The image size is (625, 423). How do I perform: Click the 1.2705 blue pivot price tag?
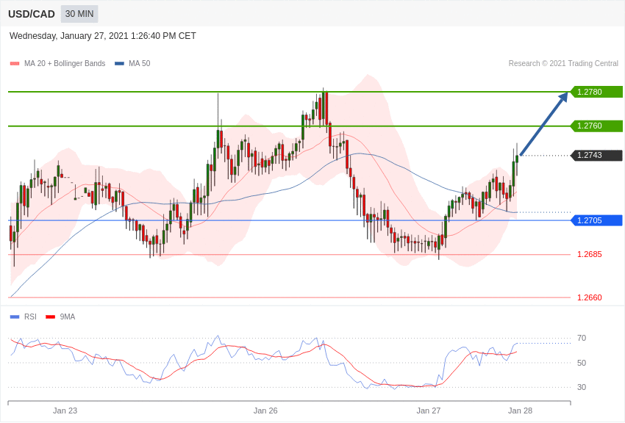click(x=596, y=220)
